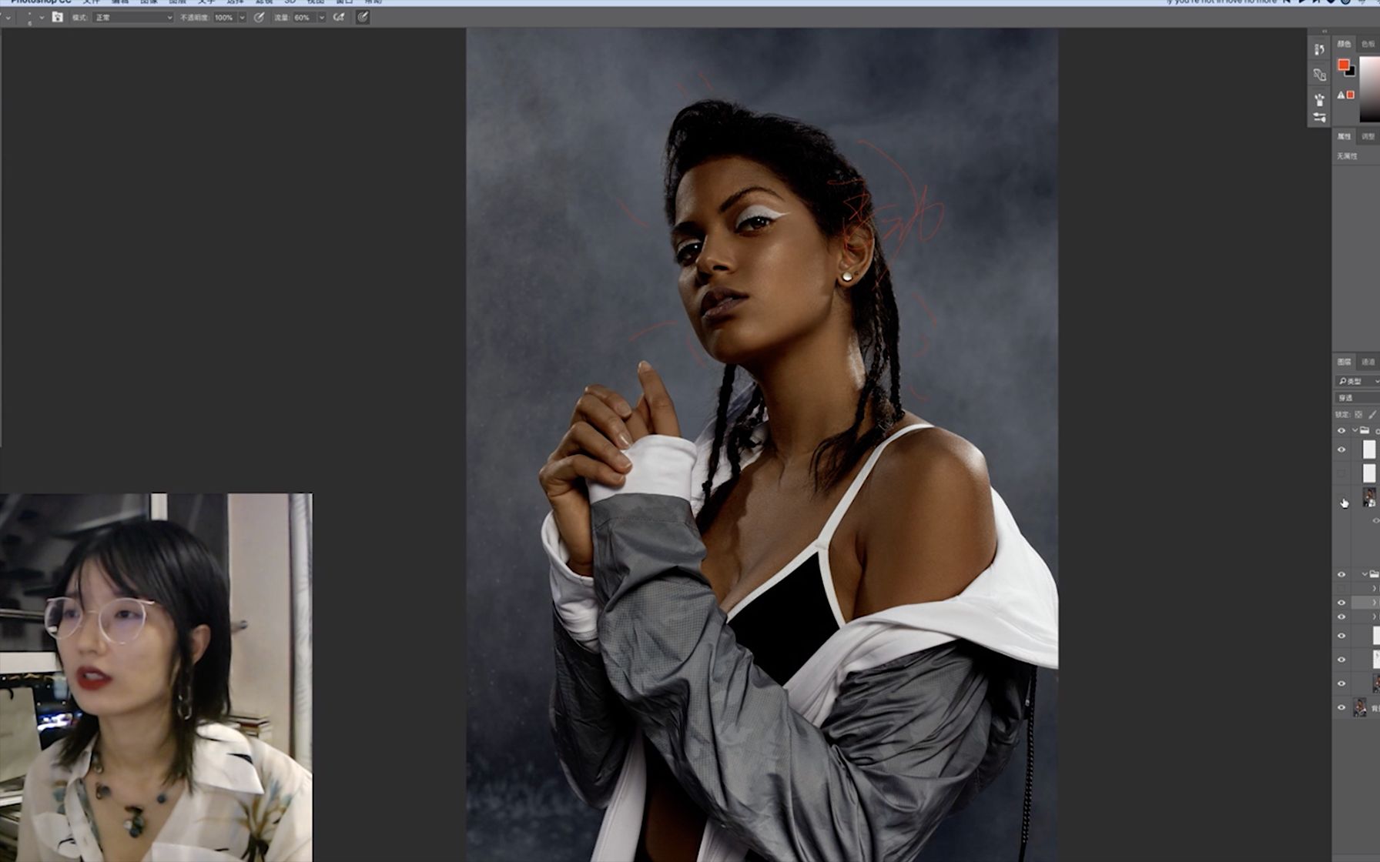Switch to the 颜色 Color tab
1380x862 pixels.
click(x=1344, y=44)
